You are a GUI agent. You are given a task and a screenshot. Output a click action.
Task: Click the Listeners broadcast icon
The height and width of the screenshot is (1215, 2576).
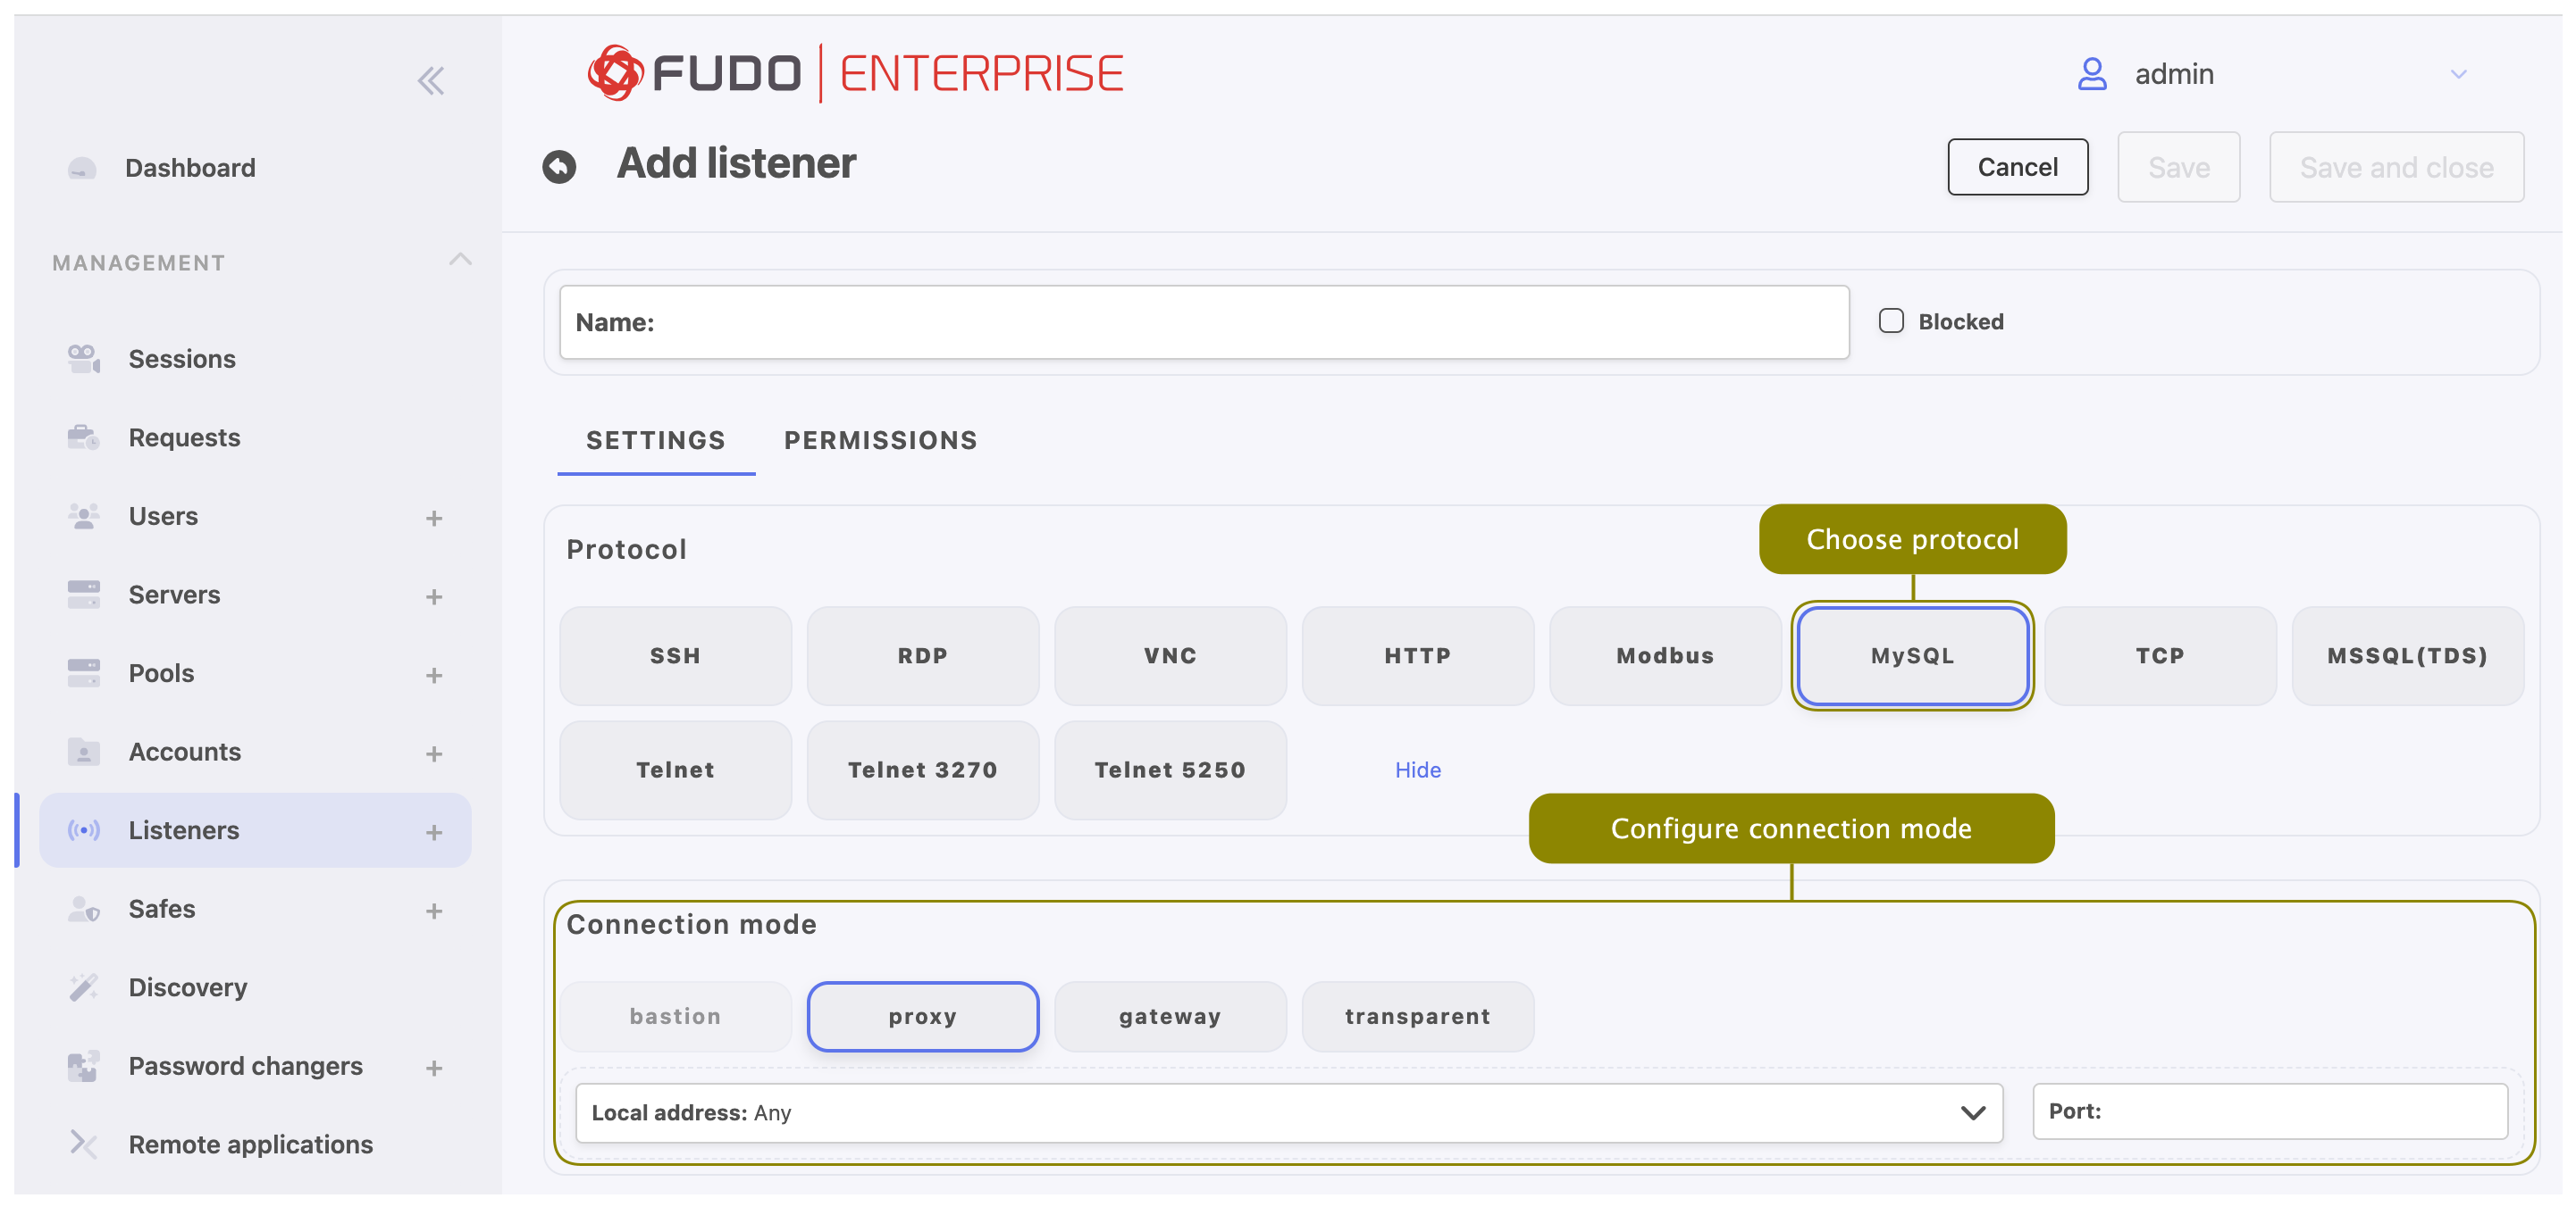click(x=84, y=830)
